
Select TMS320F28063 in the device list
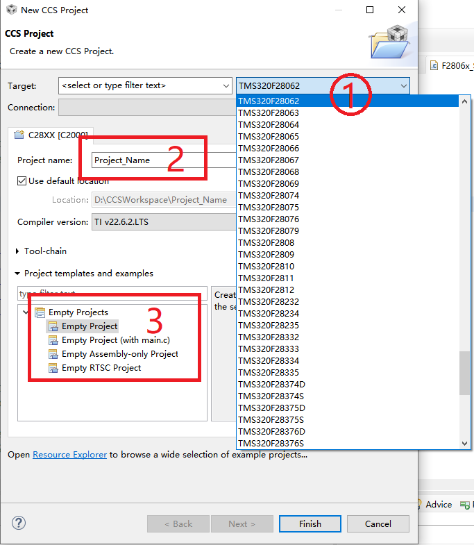(x=348, y=113)
